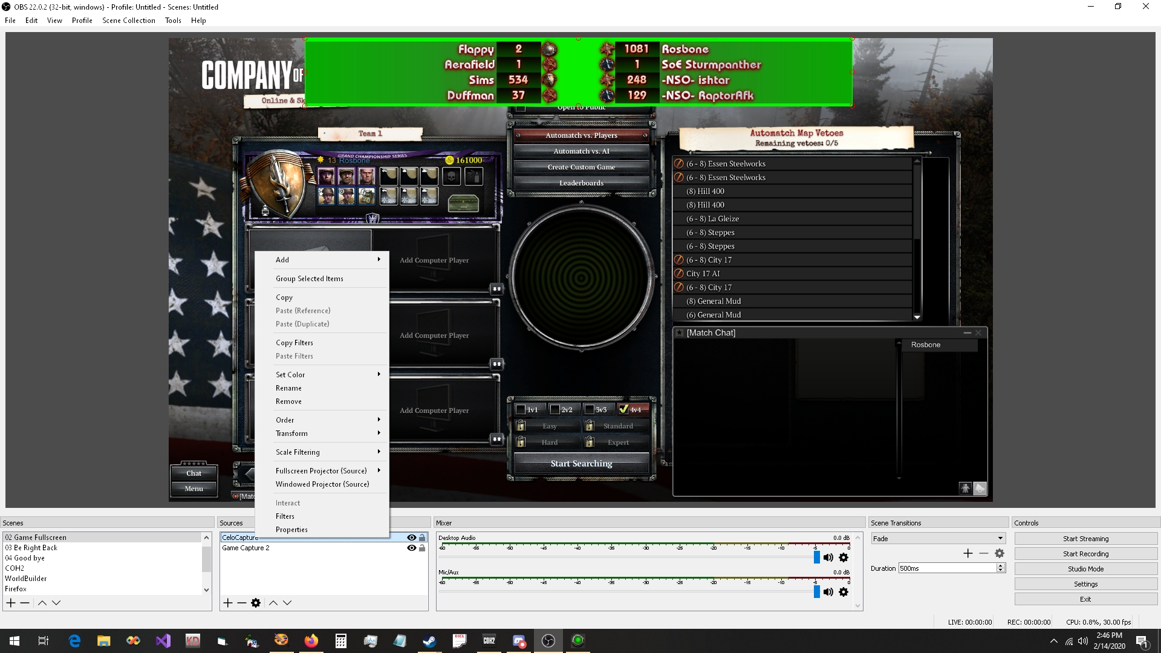Toggle the lock on Game Capture 2
The height and width of the screenshot is (653, 1161).
pyautogui.click(x=422, y=548)
